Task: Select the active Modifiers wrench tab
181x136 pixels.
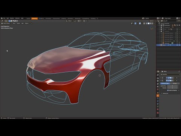Action: pyautogui.click(x=158, y=96)
